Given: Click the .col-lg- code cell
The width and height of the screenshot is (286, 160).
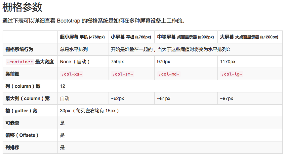Looking at the screenshot, I should 232,74.
